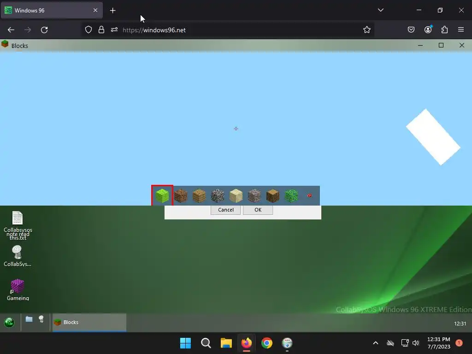Select the wood log block in hotbar
472x354 pixels.
(273, 195)
